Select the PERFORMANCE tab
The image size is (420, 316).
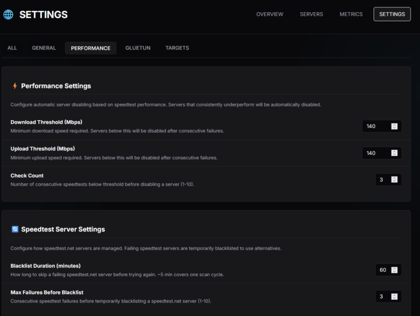(90, 48)
